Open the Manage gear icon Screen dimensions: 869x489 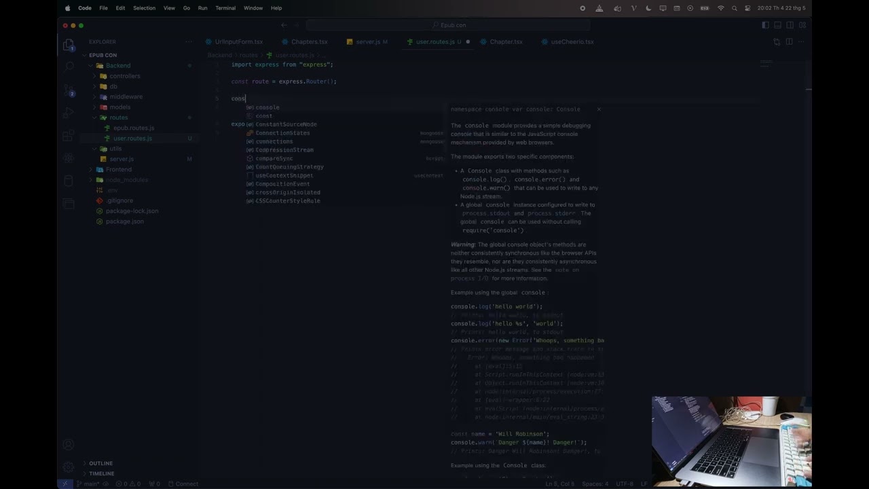pos(69,467)
